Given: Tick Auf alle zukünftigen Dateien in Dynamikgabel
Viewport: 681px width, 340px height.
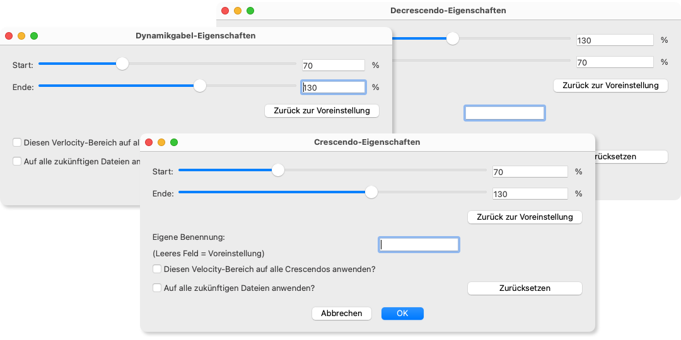Looking at the screenshot, I should click(x=17, y=161).
